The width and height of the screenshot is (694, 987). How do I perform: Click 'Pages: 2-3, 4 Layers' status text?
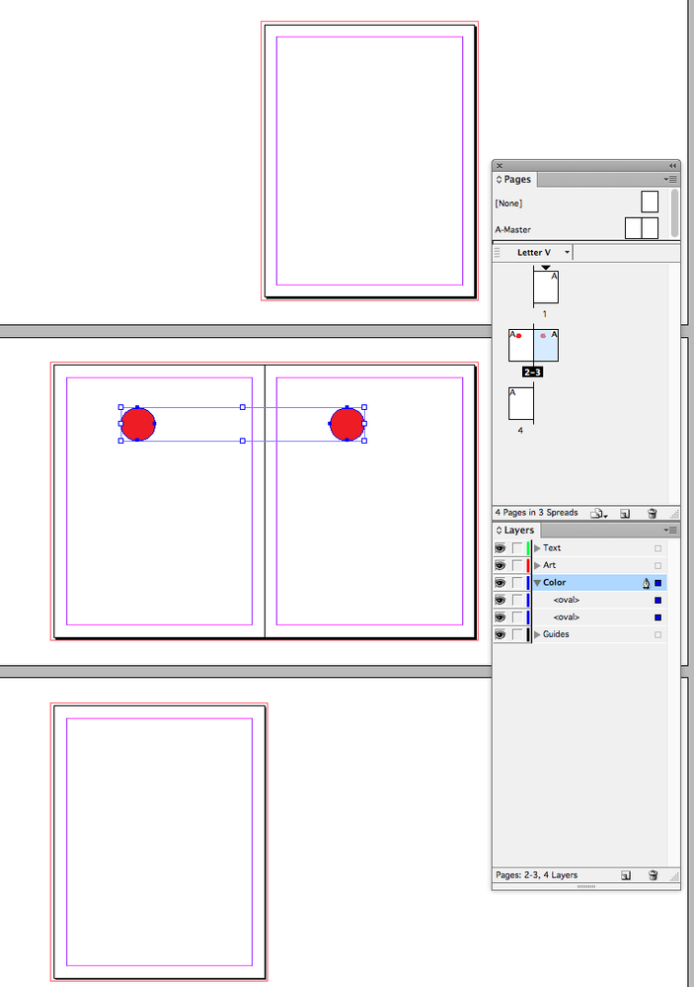click(537, 875)
